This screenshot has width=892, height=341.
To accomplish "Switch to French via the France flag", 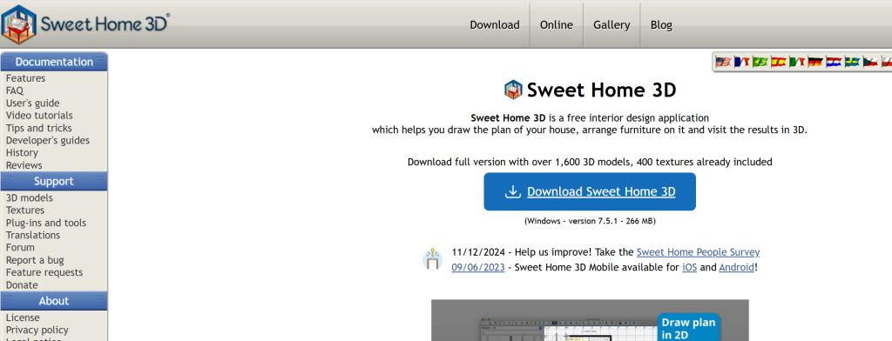I will click(742, 62).
